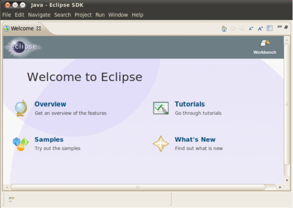Viewport: 293px width, 208px height.
Task: Click the Navigate back arrow icon
Action: [233, 29]
